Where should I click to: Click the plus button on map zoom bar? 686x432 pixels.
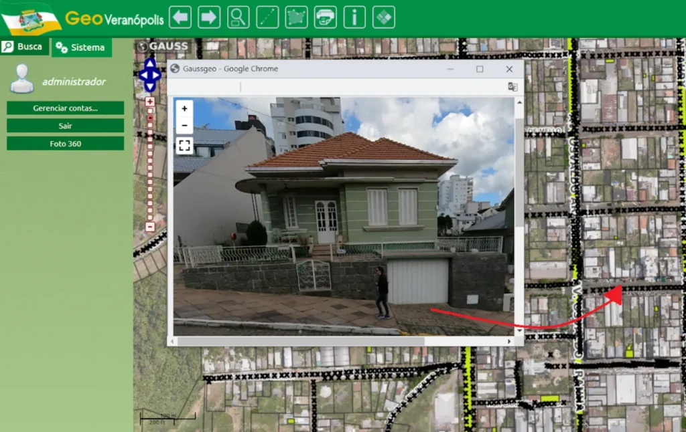click(x=150, y=102)
